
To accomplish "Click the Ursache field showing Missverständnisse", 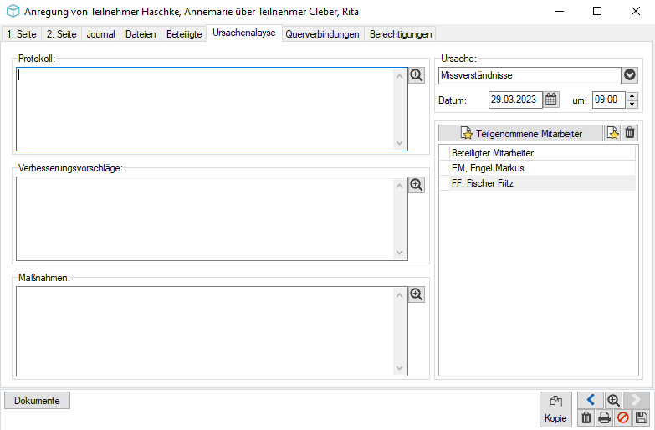I will click(530, 75).
